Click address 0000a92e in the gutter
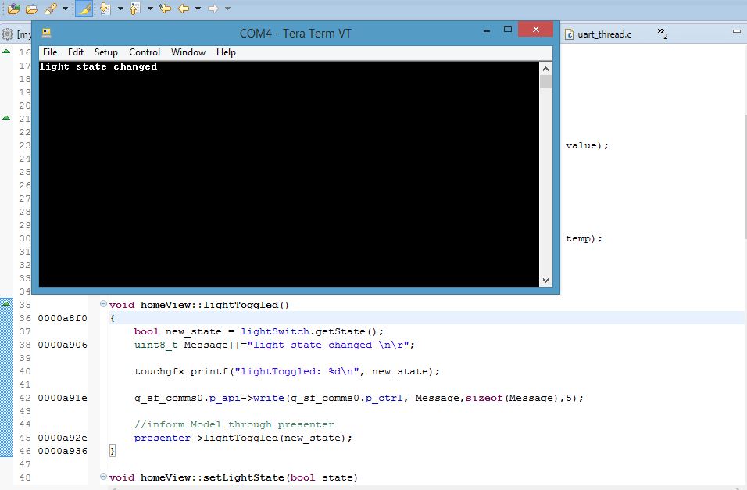Image resolution: width=747 pixels, height=490 pixels. coord(63,438)
